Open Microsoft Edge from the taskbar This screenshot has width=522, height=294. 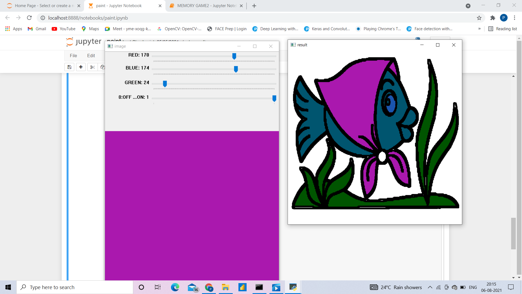[x=175, y=287]
